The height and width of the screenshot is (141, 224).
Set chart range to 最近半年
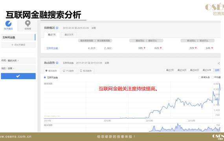pyautogui.click(x=207, y=70)
